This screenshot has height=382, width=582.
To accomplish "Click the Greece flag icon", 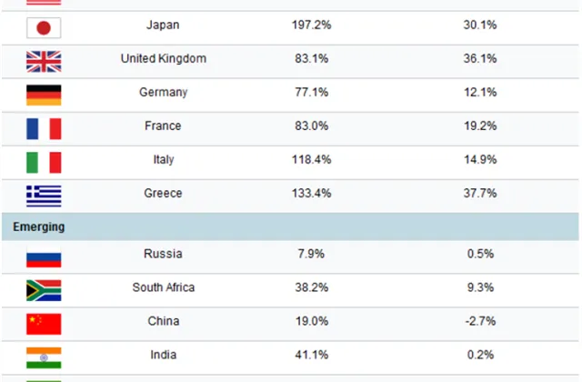I will tap(44, 196).
